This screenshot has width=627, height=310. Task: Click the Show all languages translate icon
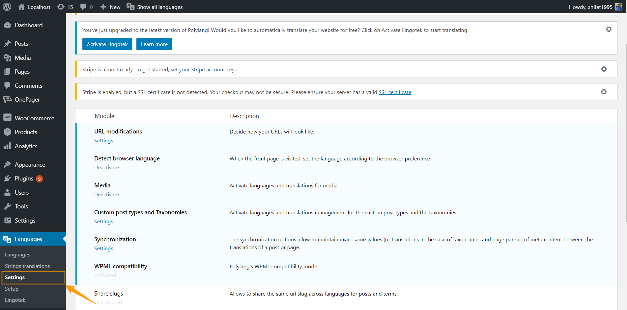[x=130, y=7]
